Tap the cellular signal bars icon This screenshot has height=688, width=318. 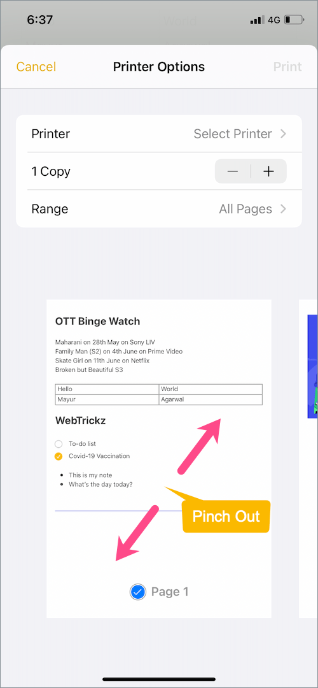(x=257, y=20)
